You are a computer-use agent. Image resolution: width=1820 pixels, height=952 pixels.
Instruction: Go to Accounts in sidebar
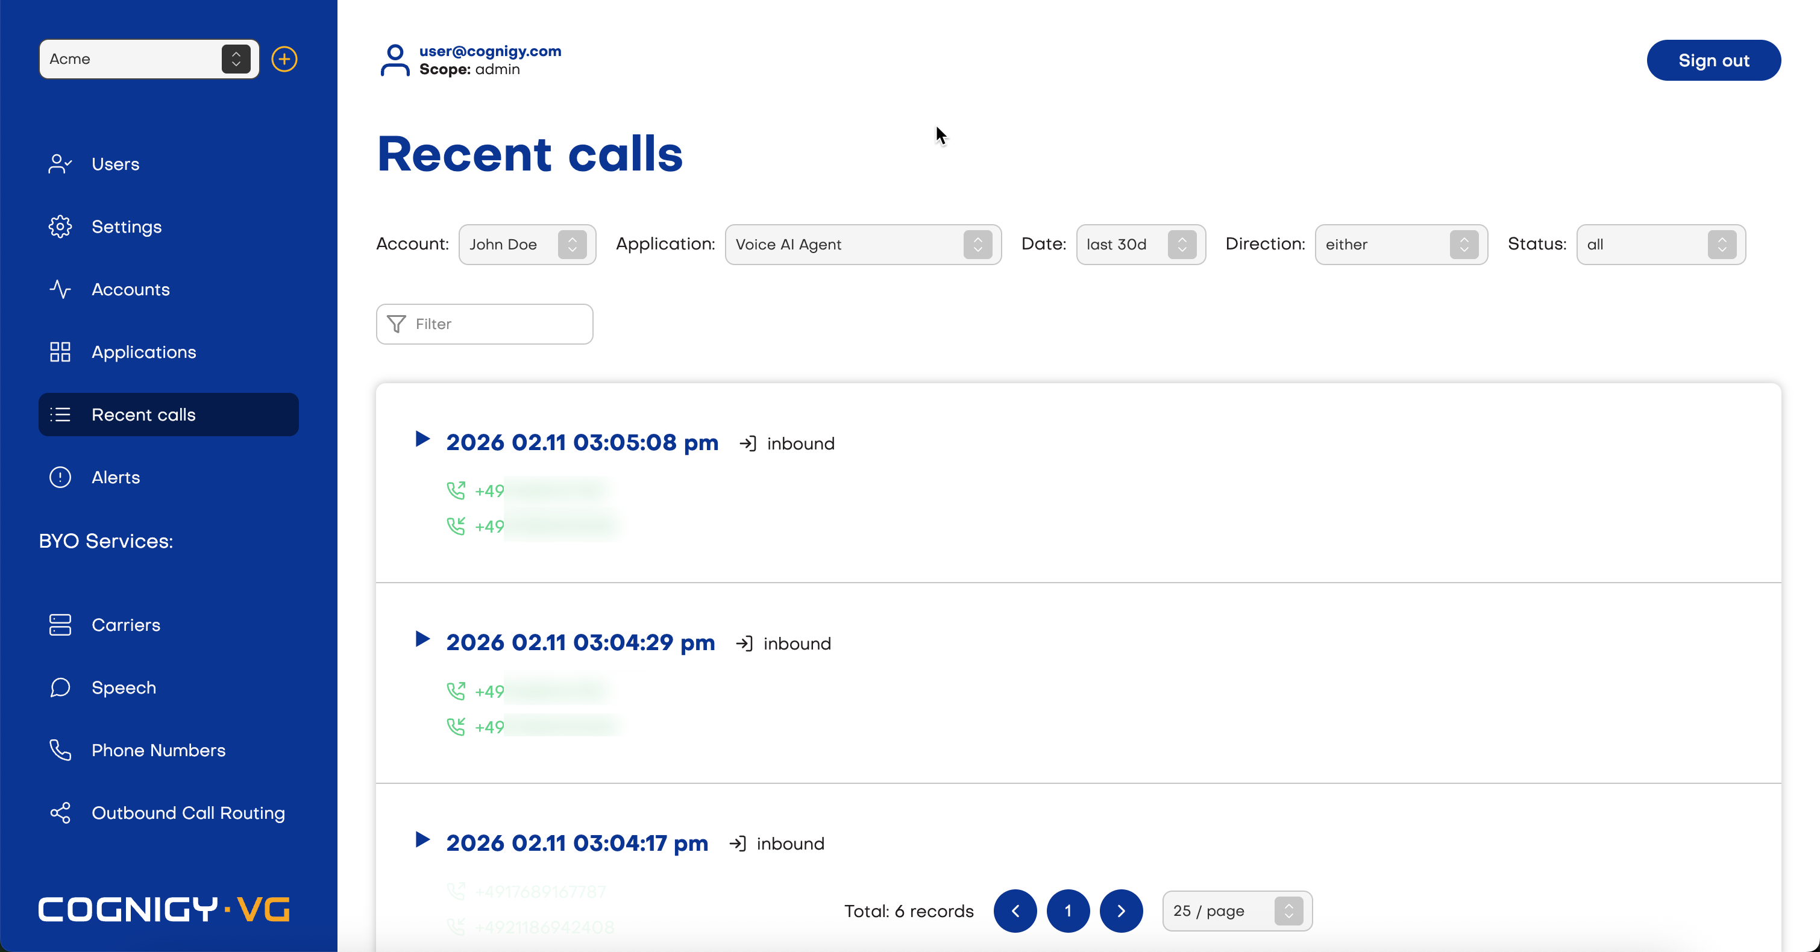(130, 290)
